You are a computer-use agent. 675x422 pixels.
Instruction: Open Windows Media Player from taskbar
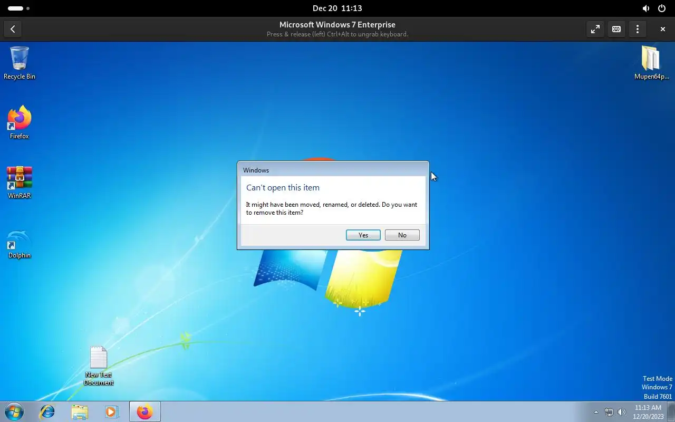(x=112, y=411)
